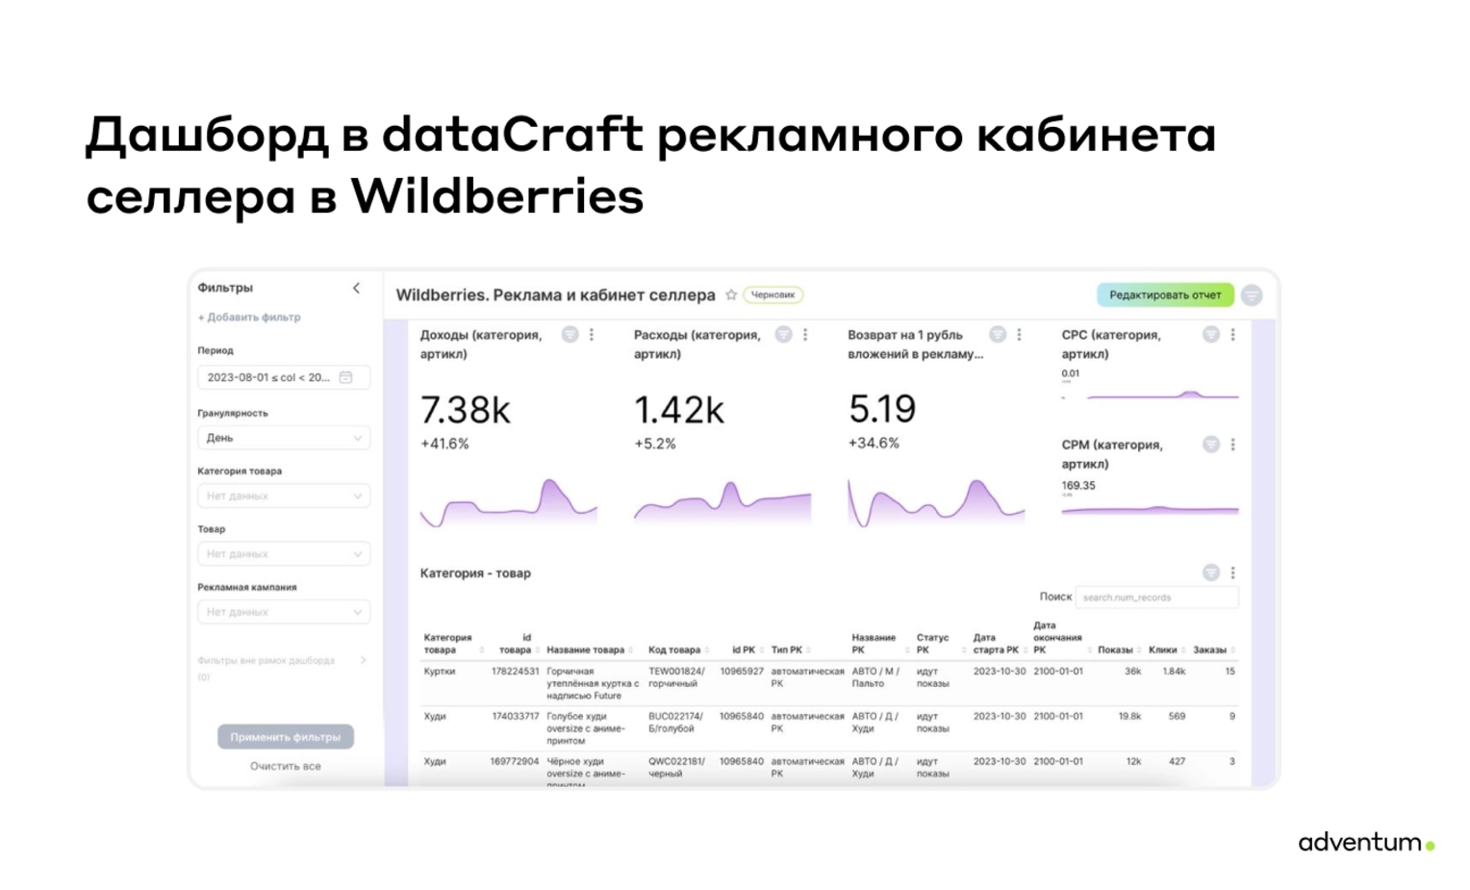Star the Wildberries report as favorite

(x=731, y=295)
